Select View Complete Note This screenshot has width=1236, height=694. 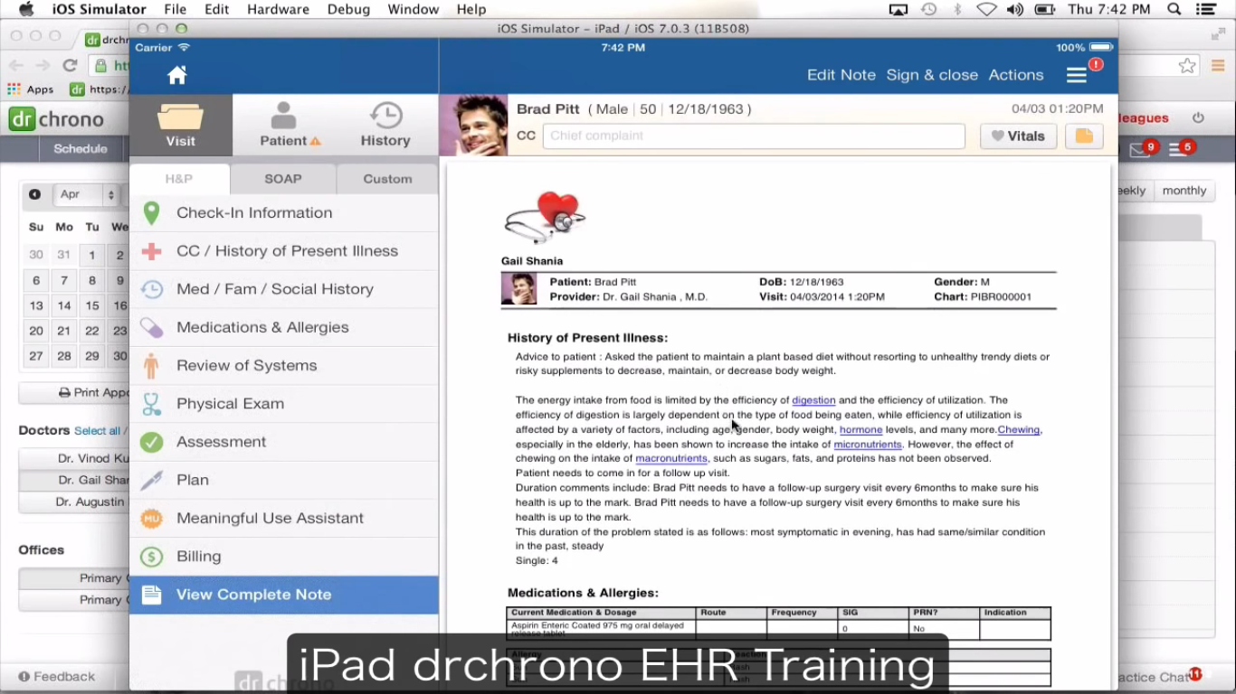pyautogui.click(x=284, y=595)
